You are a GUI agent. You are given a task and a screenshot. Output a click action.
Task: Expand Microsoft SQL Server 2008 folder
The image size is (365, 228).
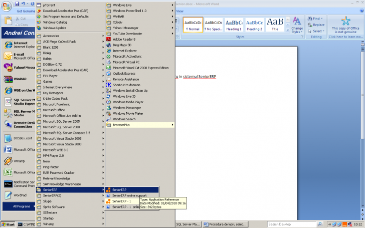(70, 127)
